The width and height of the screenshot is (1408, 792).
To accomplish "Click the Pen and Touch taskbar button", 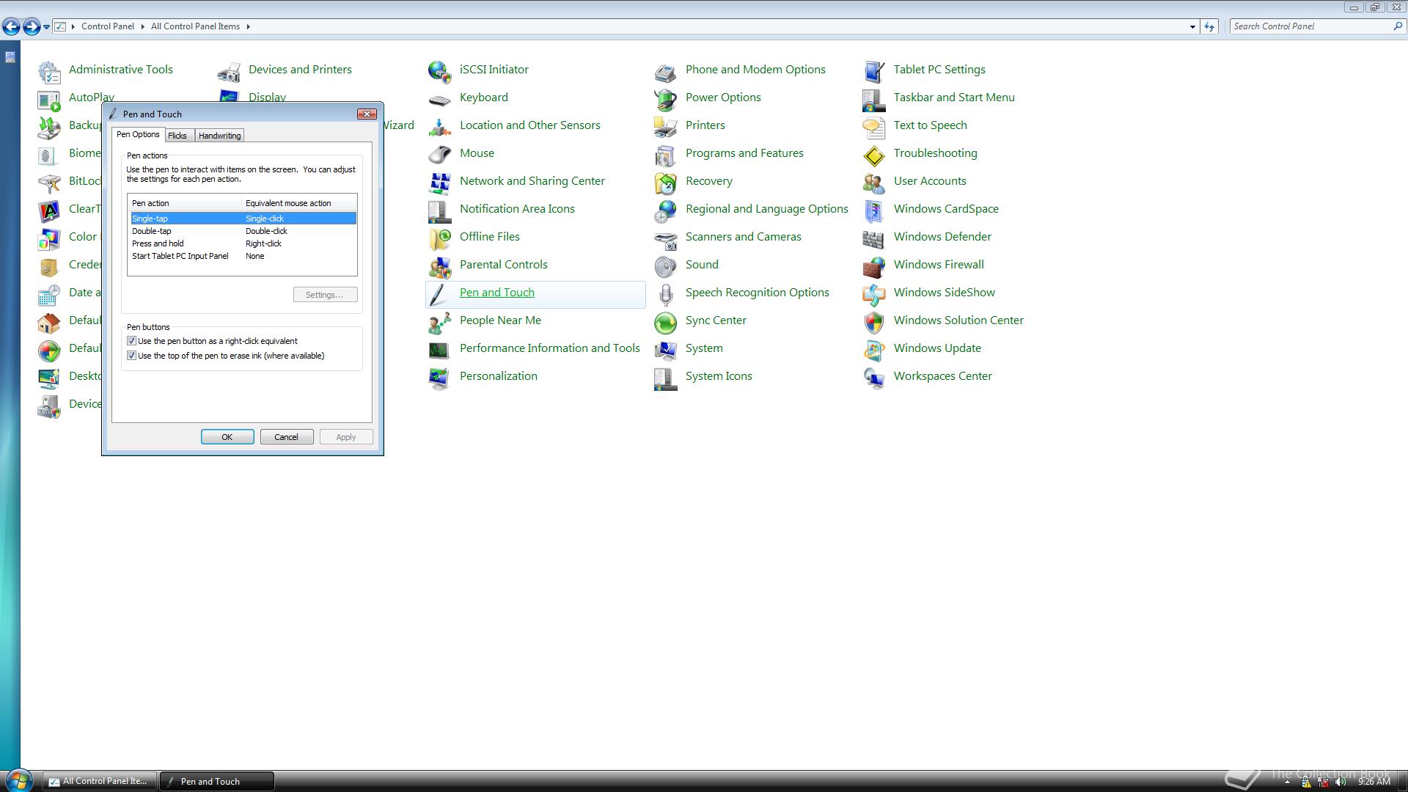I will click(x=217, y=782).
